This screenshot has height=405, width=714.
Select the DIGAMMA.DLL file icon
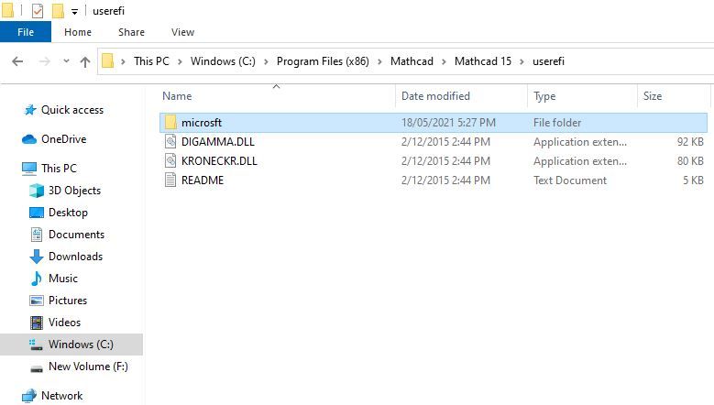click(x=170, y=141)
